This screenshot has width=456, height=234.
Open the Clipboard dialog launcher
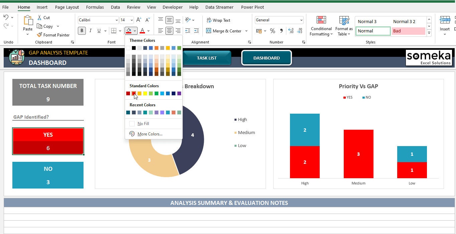point(72,42)
